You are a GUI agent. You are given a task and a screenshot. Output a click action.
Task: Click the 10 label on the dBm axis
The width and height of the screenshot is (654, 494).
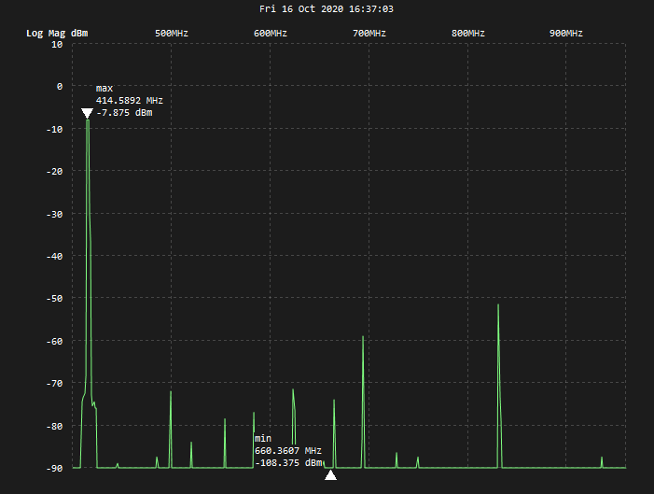pyautogui.click(x=57, y=44)
